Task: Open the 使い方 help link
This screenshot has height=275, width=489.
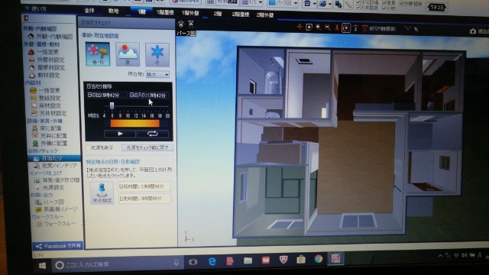Action: pyautogui.click(x=35, y=8)
